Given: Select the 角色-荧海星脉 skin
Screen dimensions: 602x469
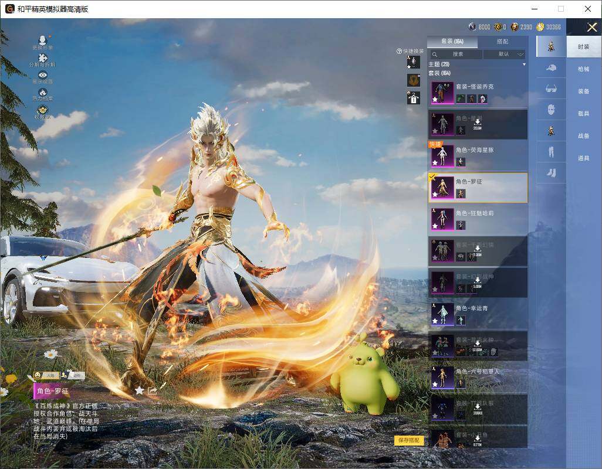Looking at the screenshot, I should tap(478, 156).
